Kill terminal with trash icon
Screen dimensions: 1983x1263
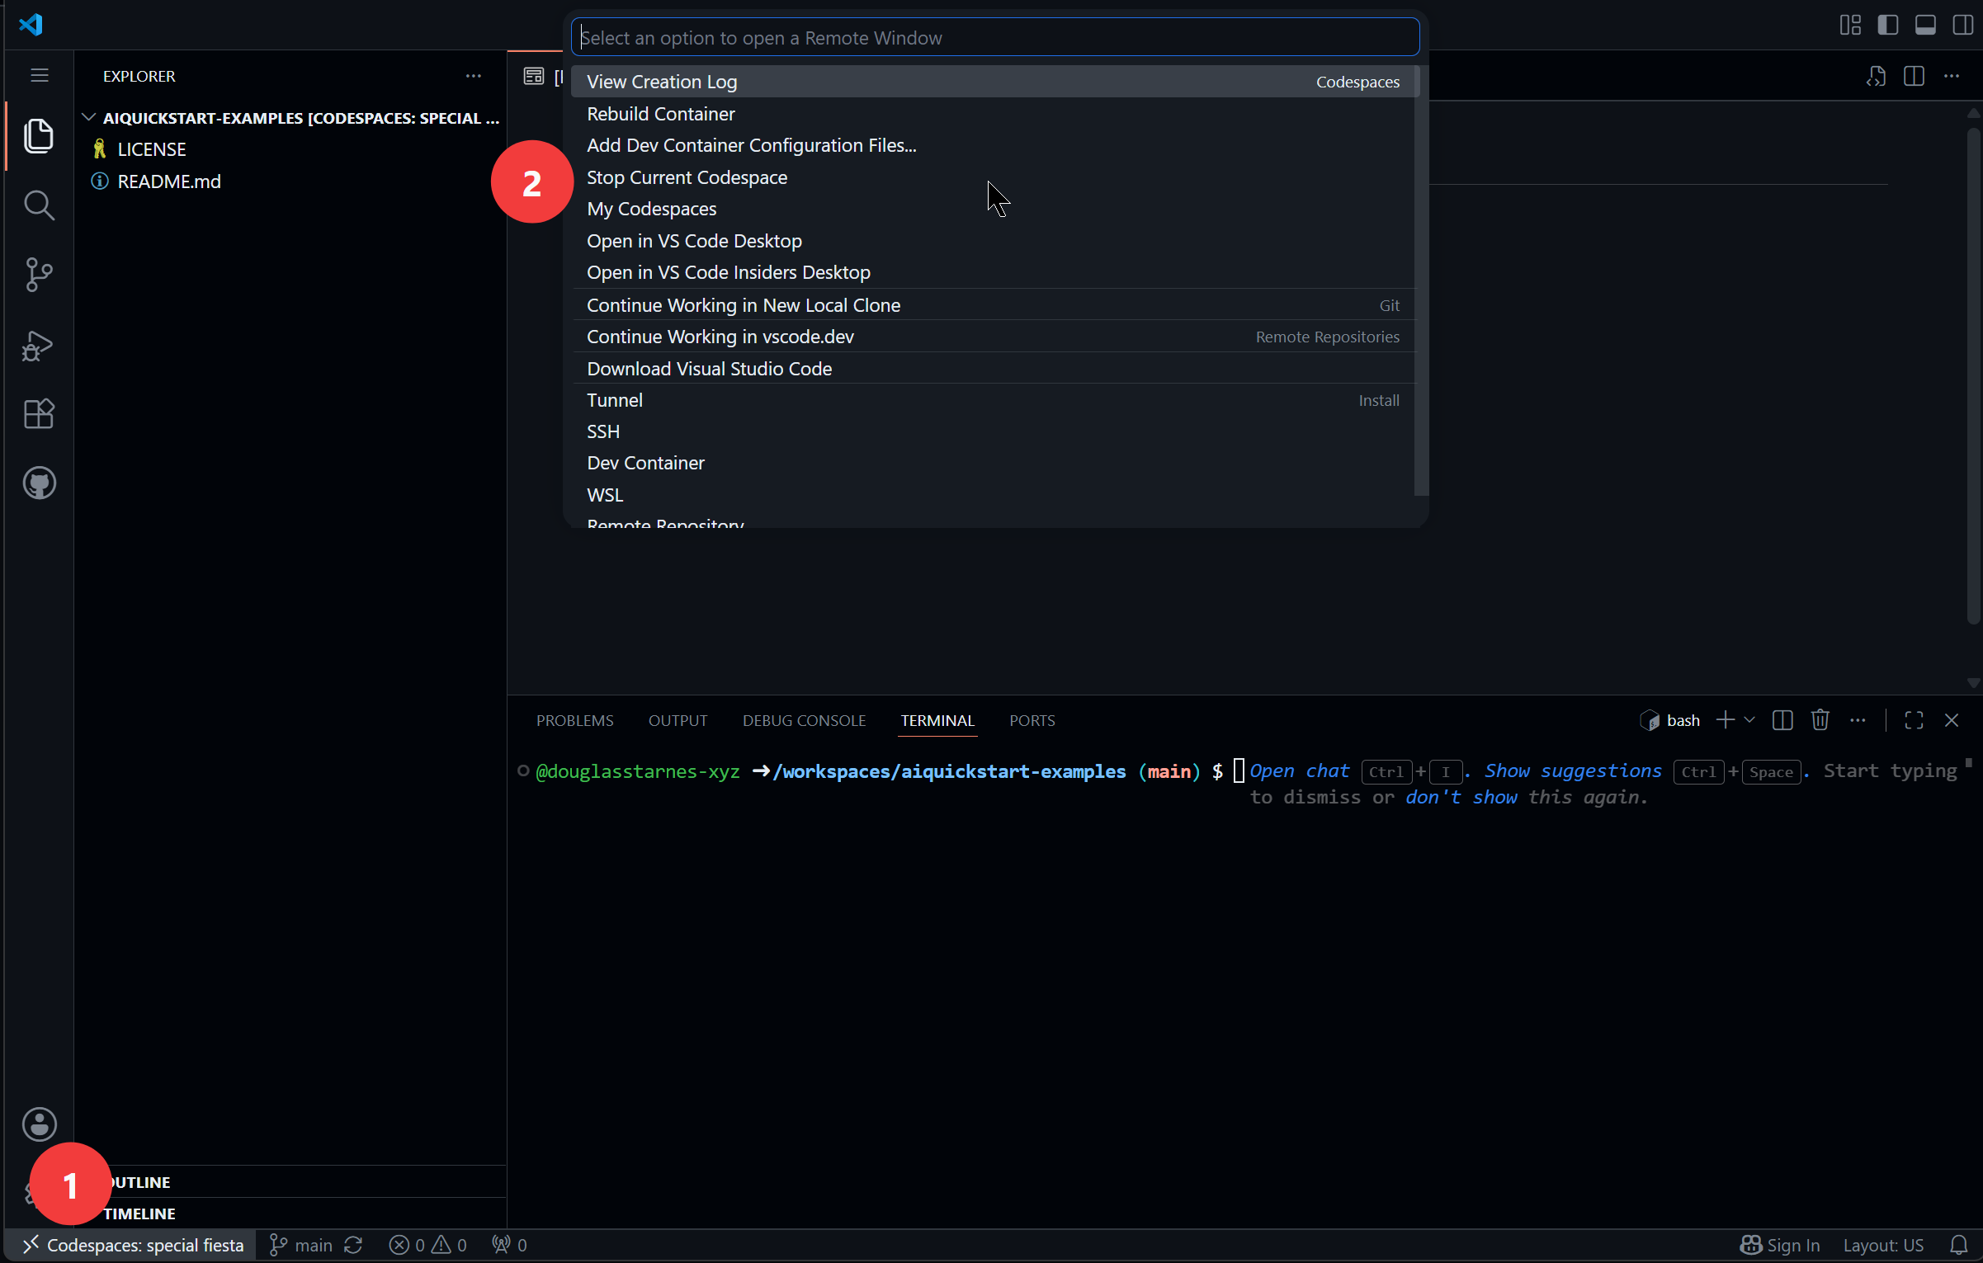pos(1820,720)
